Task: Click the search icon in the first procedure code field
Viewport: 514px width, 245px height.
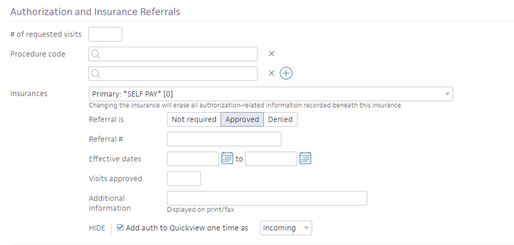Action: point(95,54)
